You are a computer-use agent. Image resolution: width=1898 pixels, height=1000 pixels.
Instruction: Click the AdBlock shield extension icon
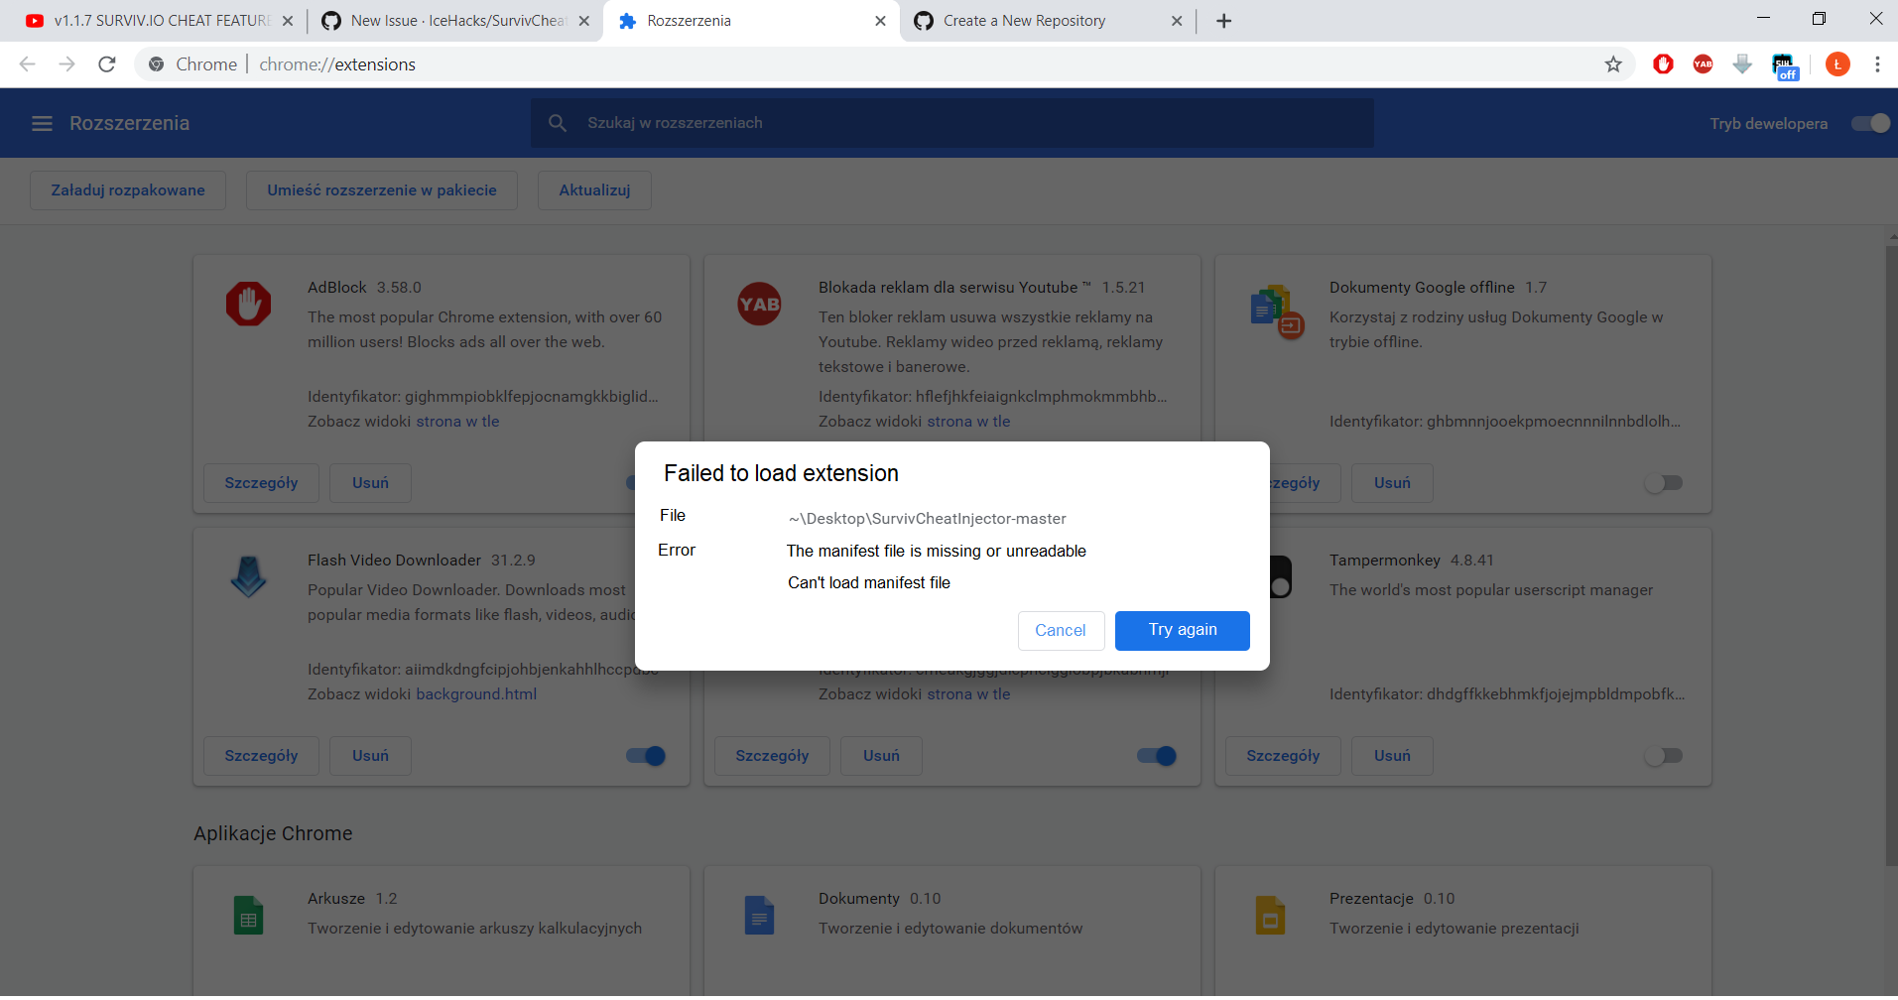point(248,304)
